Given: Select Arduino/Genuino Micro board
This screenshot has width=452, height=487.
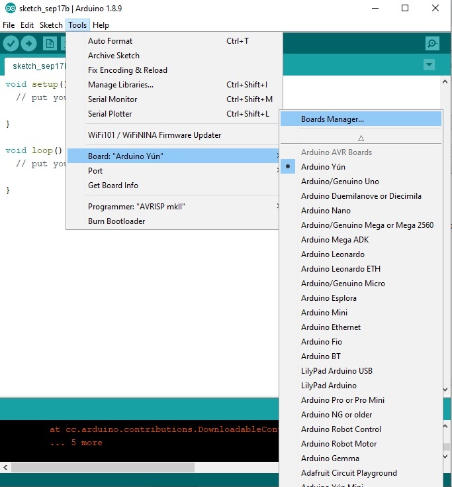Looking at the screenshot, I should [361, 284].
